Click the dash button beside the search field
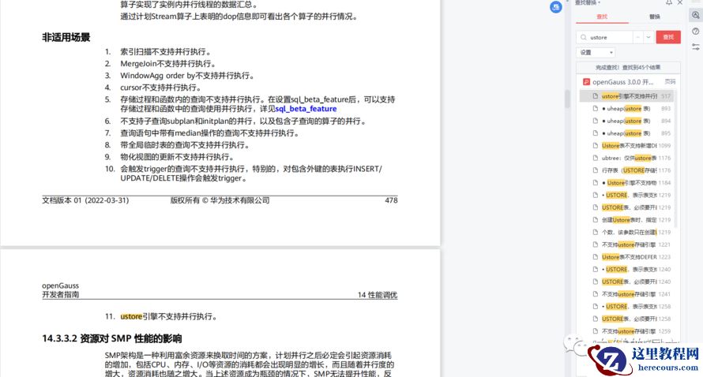Screen dimensions: 703x377 638,37
